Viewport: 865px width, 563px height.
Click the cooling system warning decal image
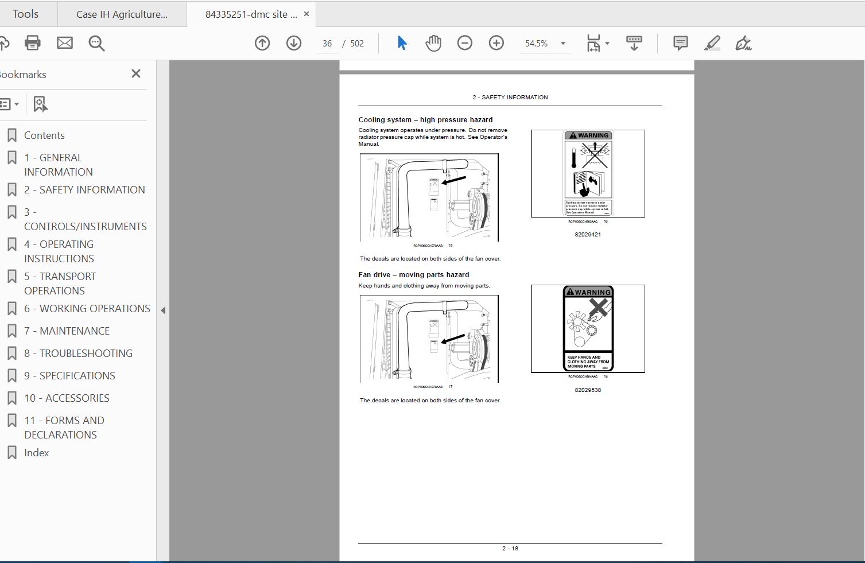pyautogui.click(x=588, y=173)
